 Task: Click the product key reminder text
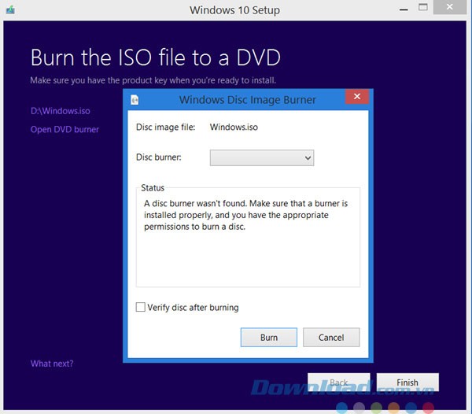153,80
